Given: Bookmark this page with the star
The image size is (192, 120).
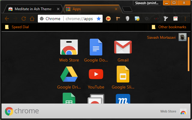Looking at the screenshot, I should point(99,19).
